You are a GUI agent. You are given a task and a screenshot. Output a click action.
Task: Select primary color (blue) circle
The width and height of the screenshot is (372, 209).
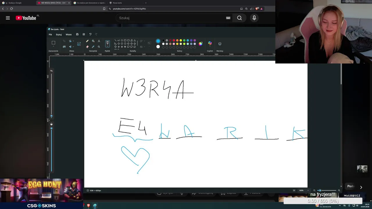tap(158, 41)
